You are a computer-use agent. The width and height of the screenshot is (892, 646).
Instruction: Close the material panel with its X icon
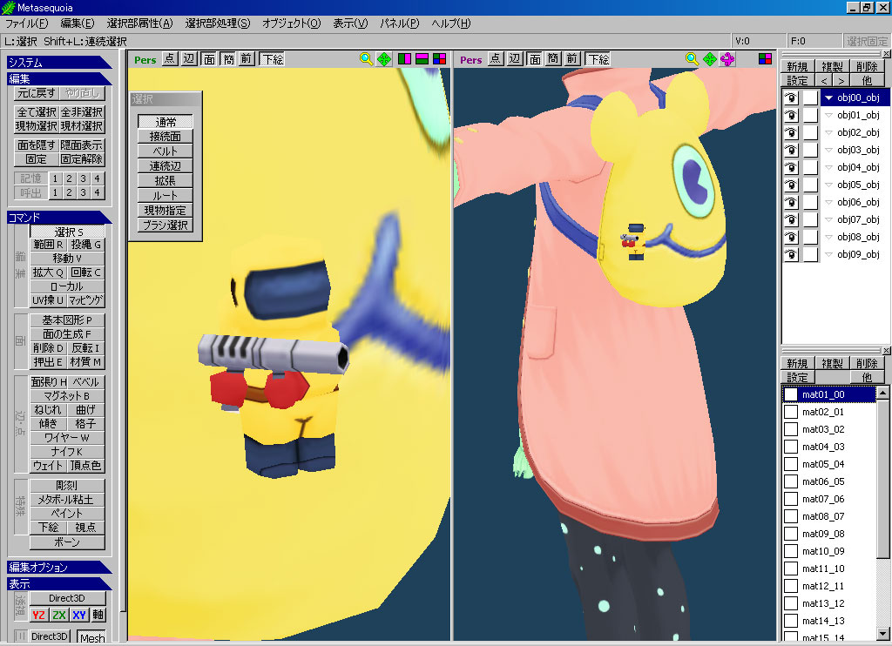[x=886, y=350]
